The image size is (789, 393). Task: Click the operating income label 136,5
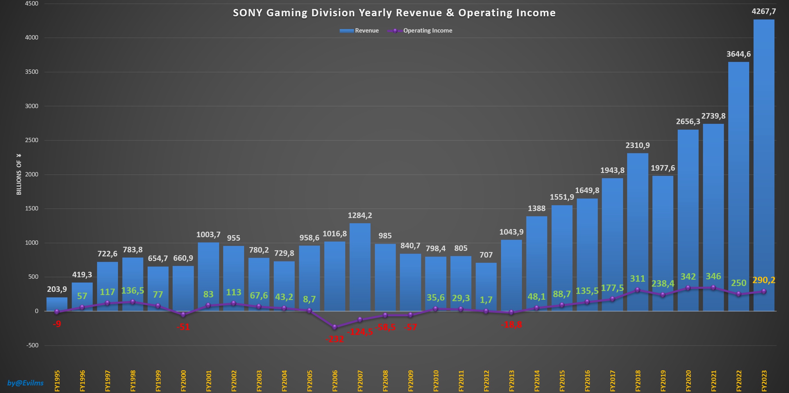(x=133, y=291)
